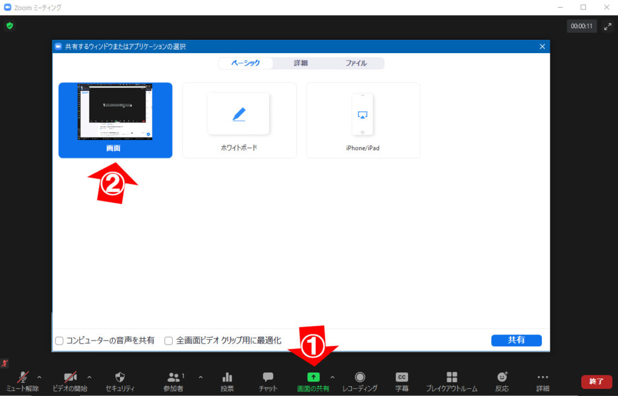The height and width of the screenshot is (396, 618).
Task: Open the polling (投票) icon
Action: [227, 377]
